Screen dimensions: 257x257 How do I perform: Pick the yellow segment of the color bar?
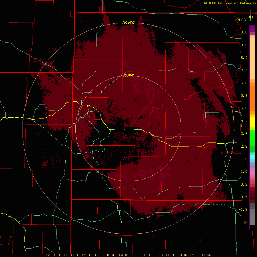[x=252, y=122]
